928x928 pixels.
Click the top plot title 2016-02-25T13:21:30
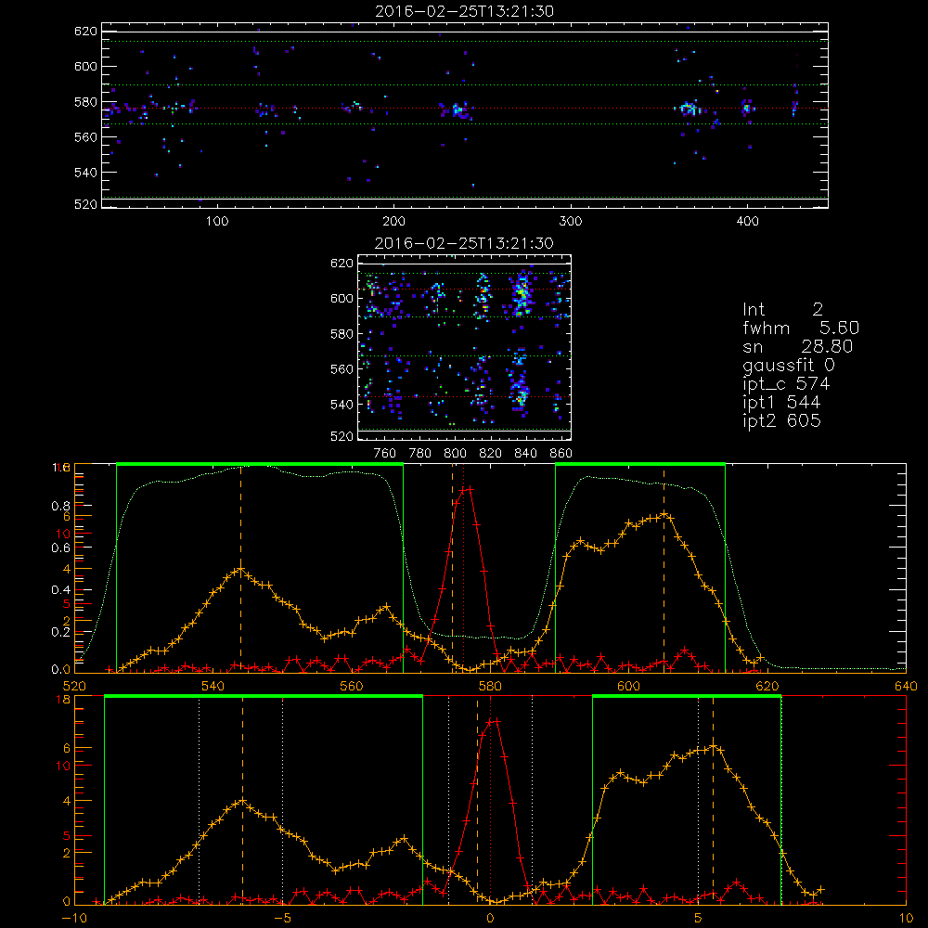point(465,11)
